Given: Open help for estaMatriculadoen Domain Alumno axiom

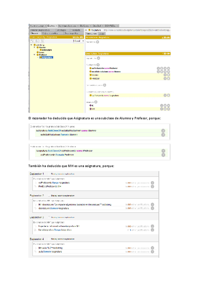Looking at the screenshot, I should pos(163,134).
